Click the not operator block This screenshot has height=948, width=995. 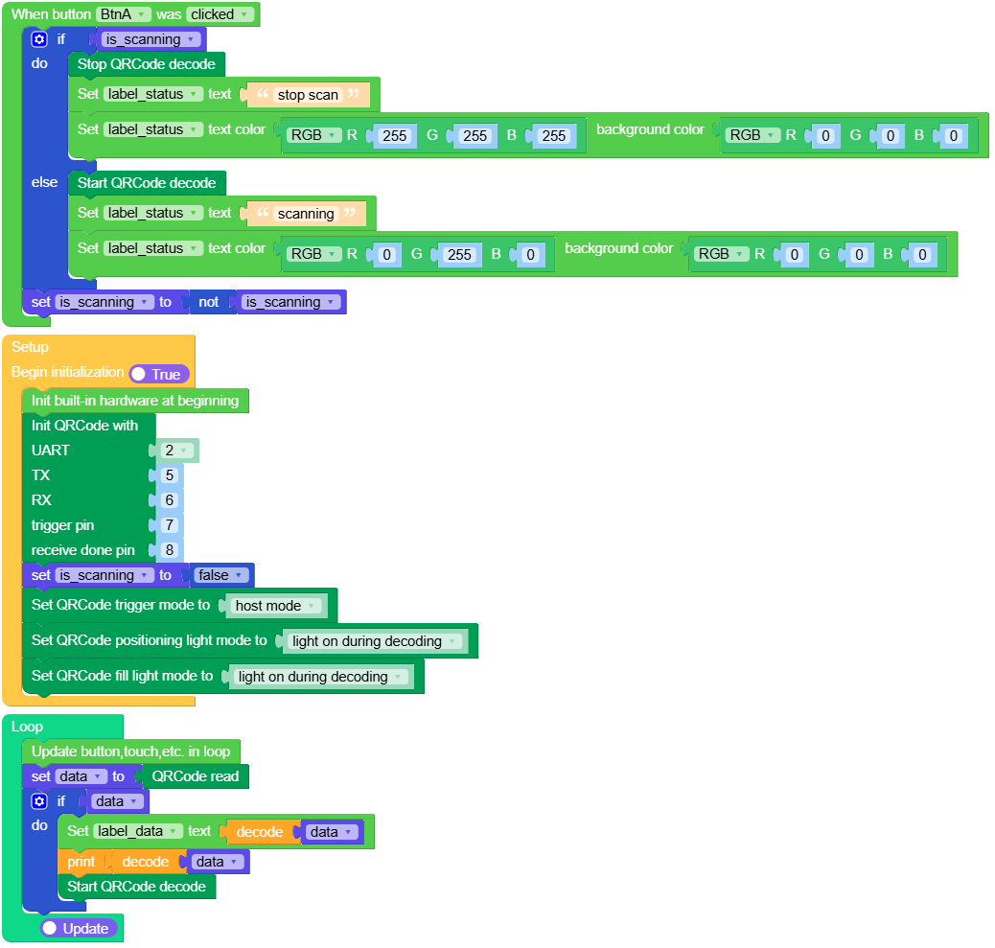[208, 302]
